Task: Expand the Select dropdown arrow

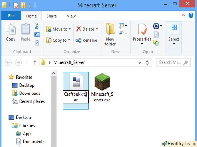Action: click(174, 44)
